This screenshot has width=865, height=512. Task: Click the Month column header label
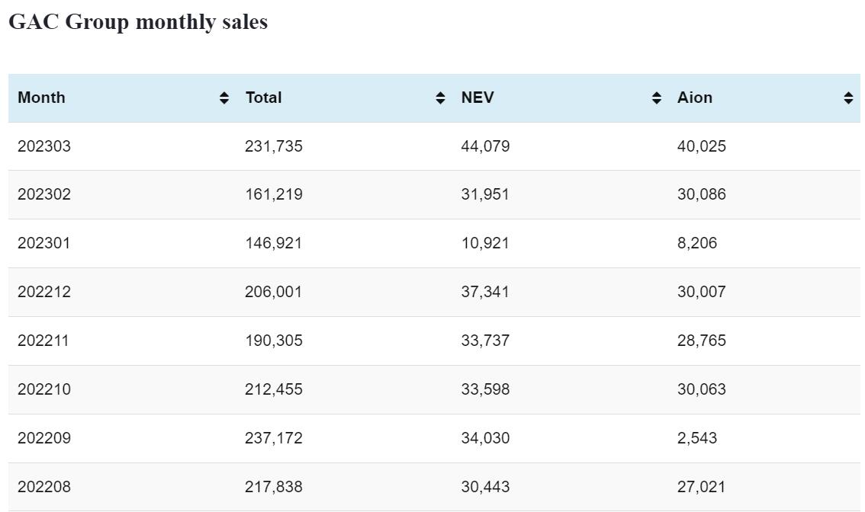pos(41,98)
